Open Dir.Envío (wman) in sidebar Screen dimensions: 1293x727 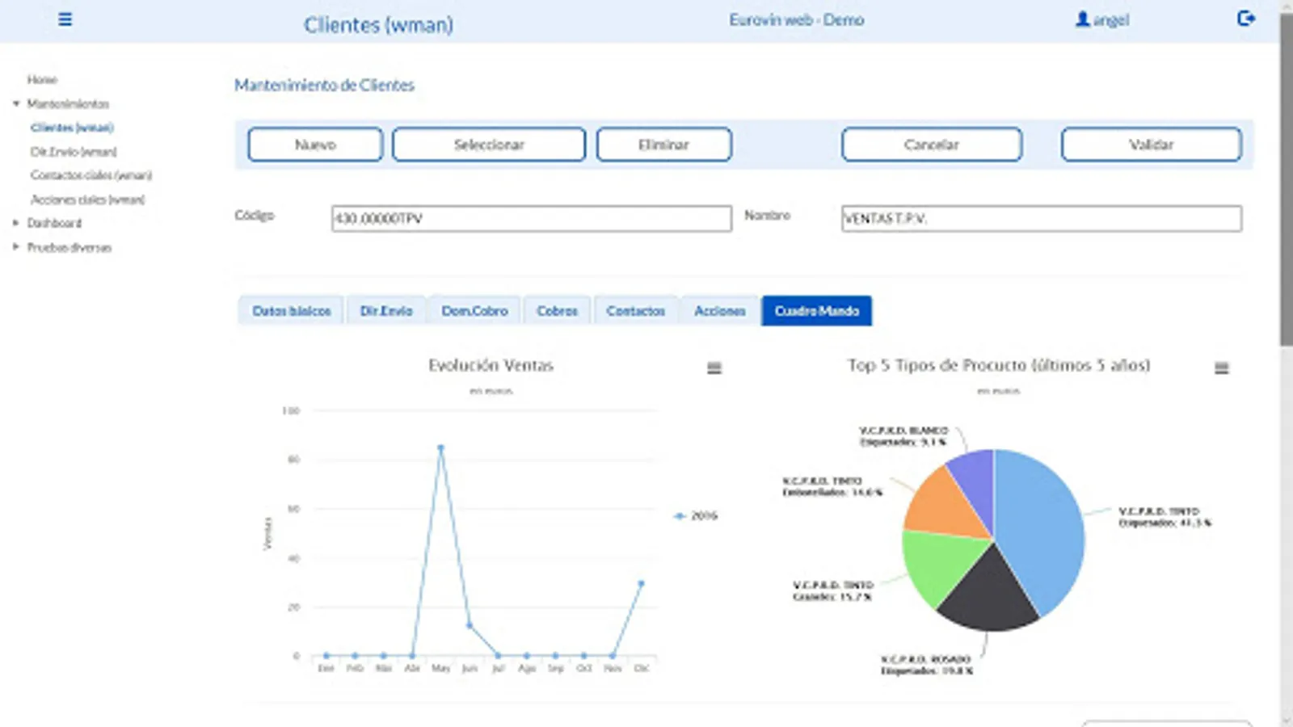click(74, 152)
